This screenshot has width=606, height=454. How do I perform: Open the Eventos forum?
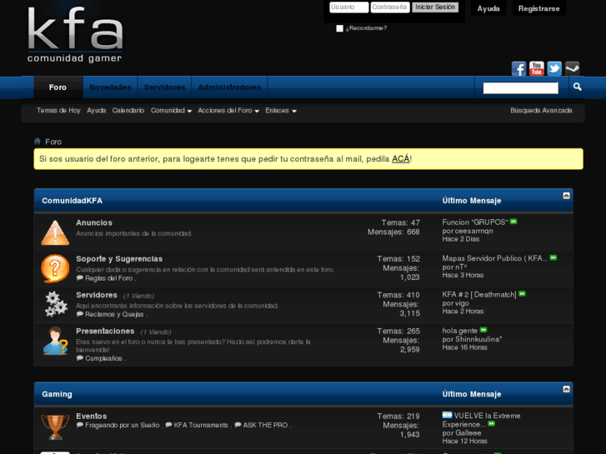(91, 417)
